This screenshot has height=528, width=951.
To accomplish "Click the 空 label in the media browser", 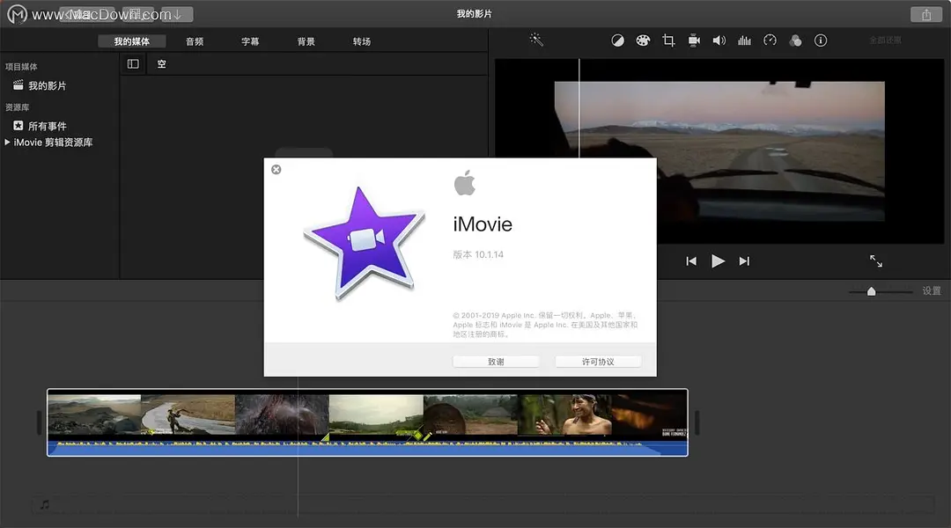I will [x=161, y=63].
